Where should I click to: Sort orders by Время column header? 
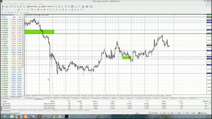pyautogui.click(x=52, y=101)
